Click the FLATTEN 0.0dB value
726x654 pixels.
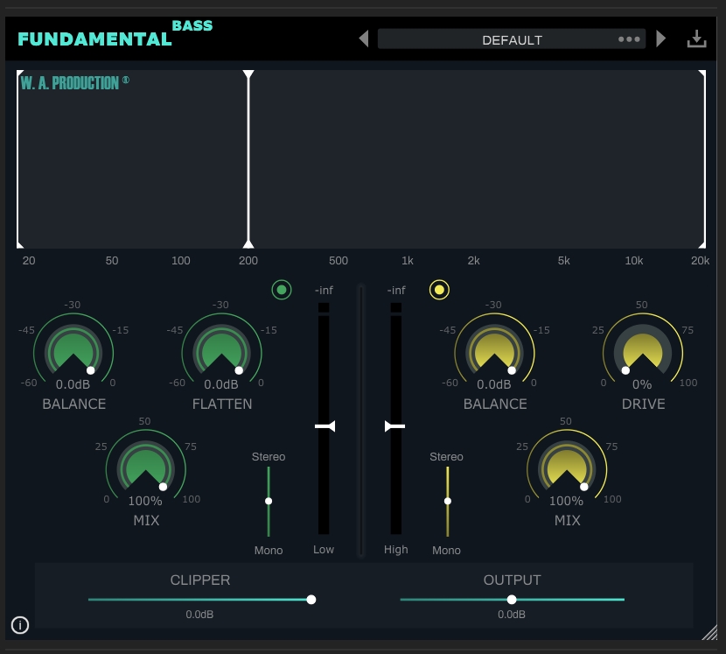point(221,384)
